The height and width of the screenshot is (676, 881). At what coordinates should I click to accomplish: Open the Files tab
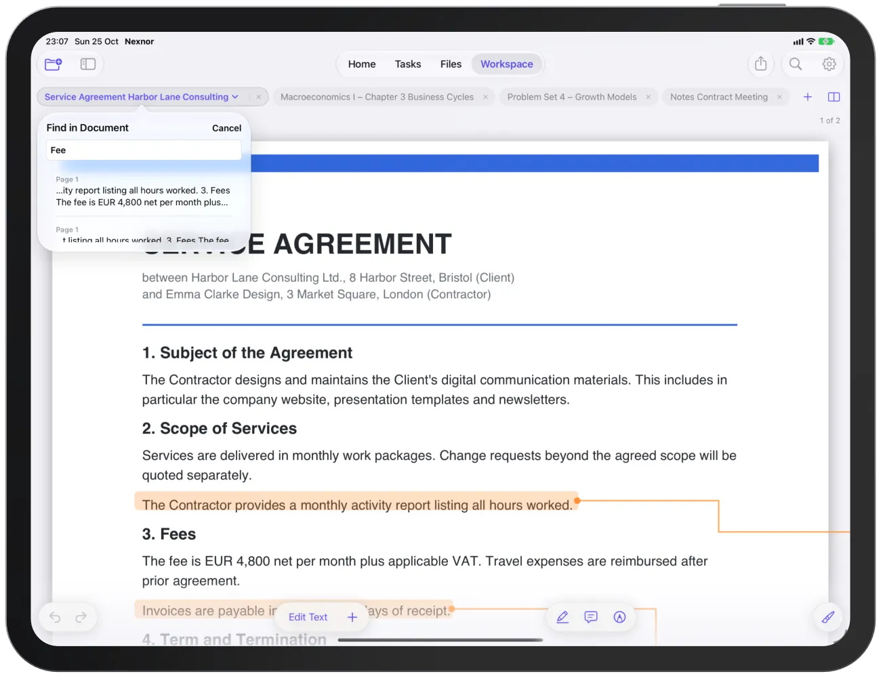(x=451, y=64)
